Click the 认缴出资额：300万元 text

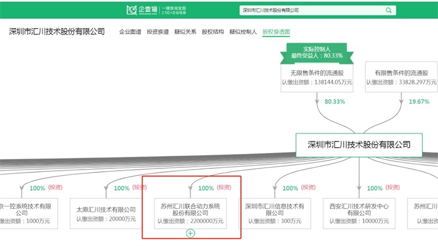pyautogui.click(x=274, y=221)
